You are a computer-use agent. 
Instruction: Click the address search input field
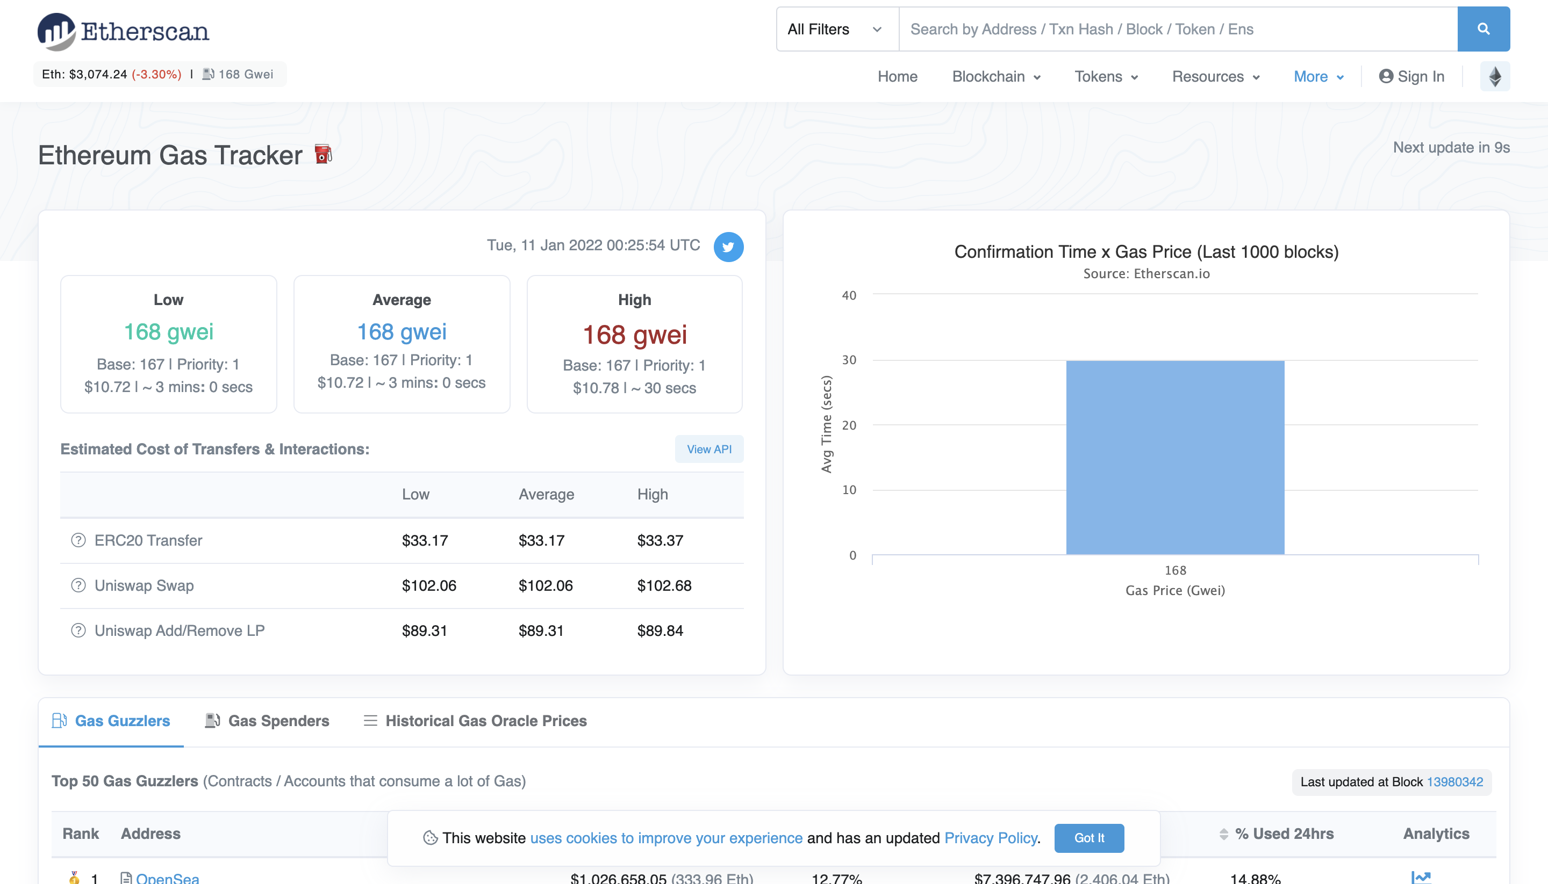pyautogui.click(x=1177, y=29)
